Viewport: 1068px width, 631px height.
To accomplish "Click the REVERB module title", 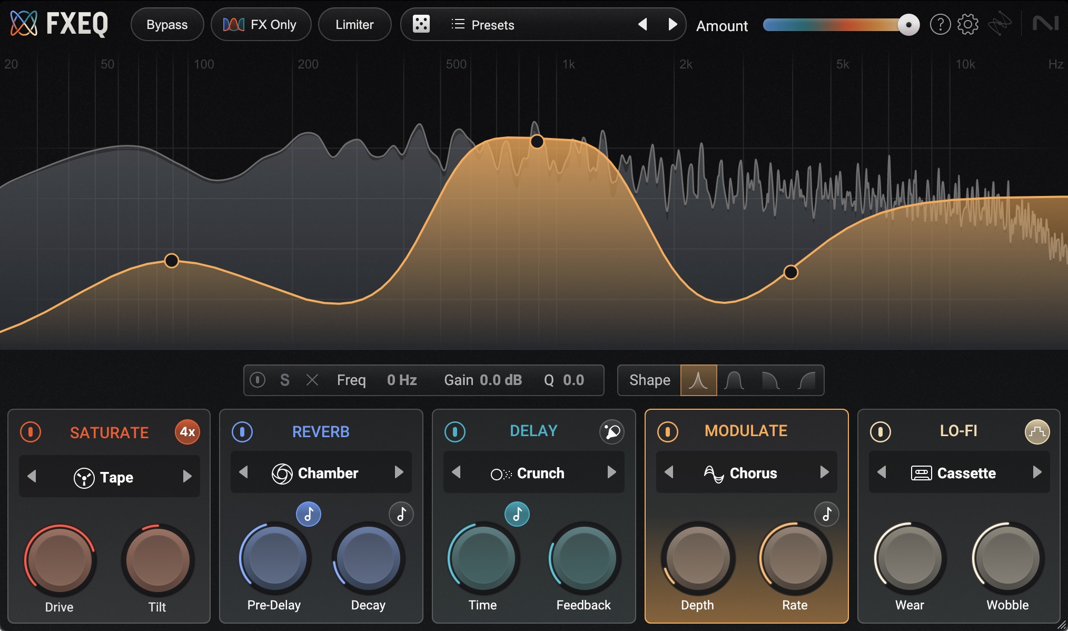I will (x=321, y=431).
